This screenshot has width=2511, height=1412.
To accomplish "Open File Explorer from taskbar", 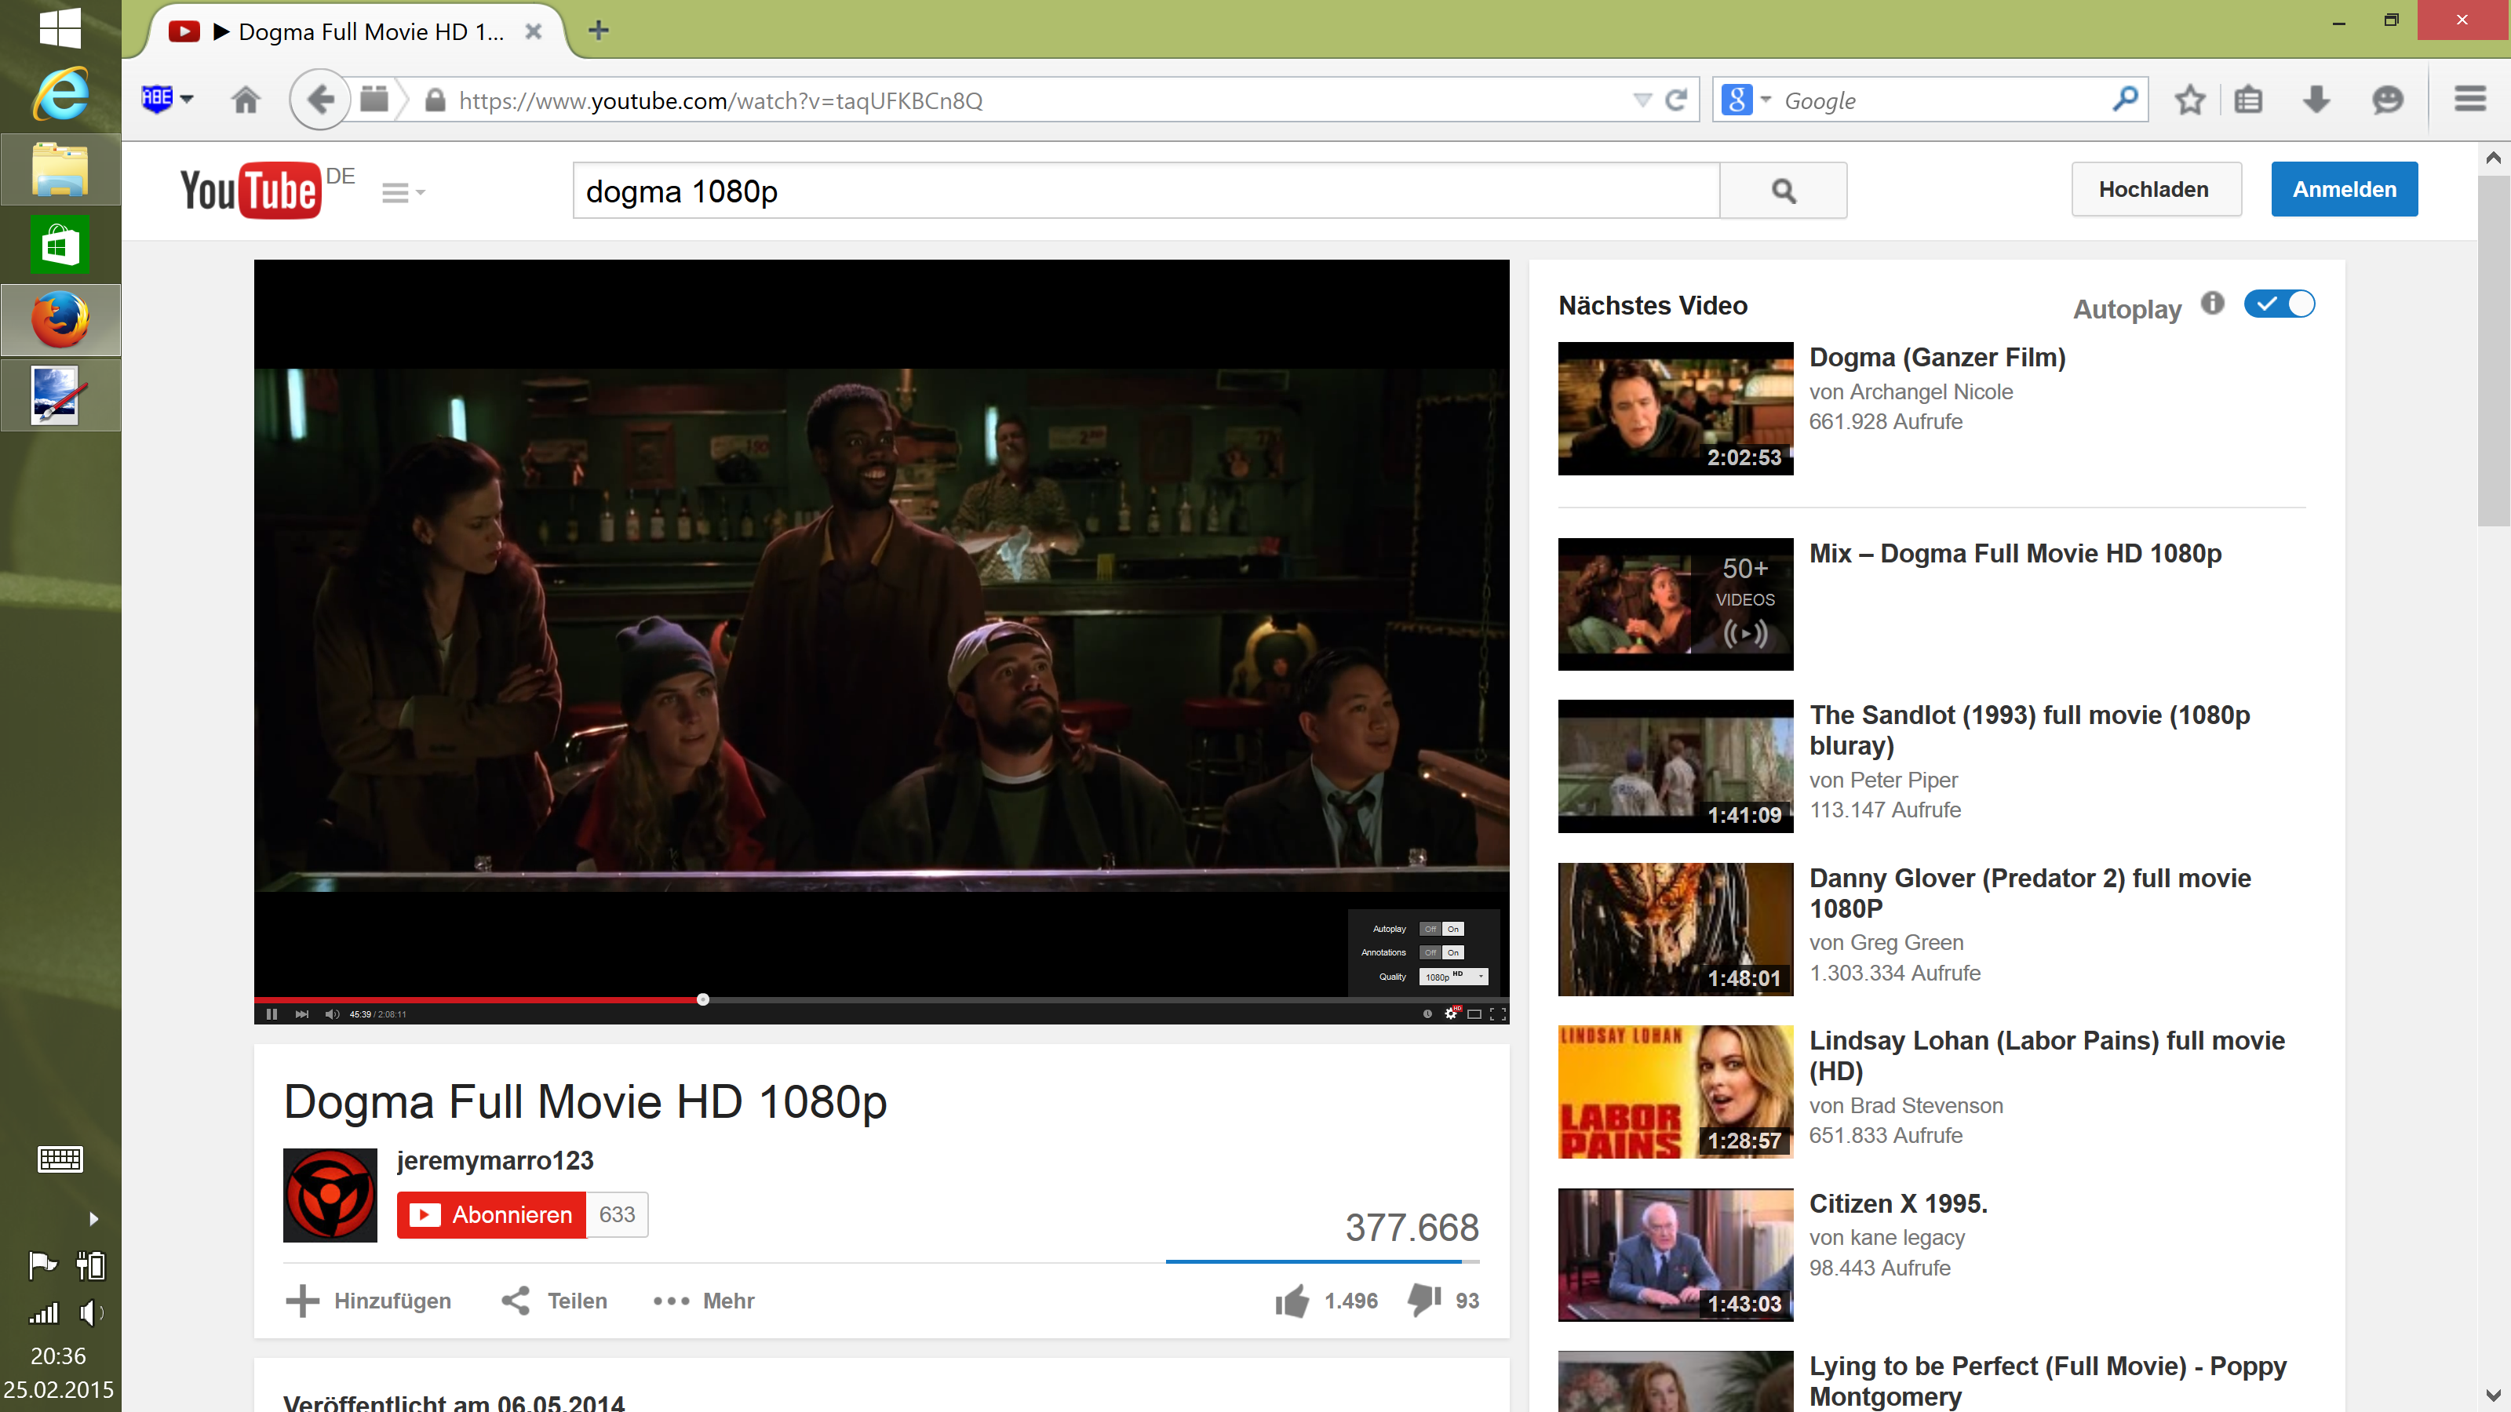I will (60, 169).
